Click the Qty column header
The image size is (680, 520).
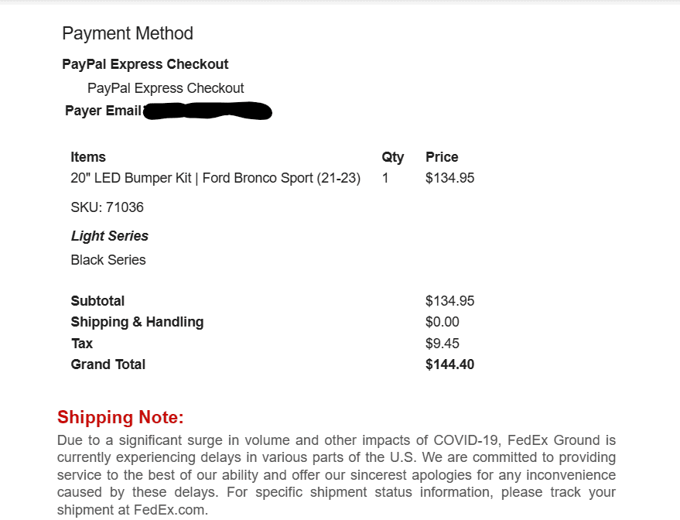click(393, 157)
